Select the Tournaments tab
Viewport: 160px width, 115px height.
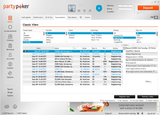pos(60,17)
